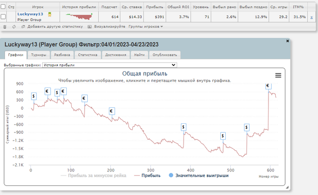Click the panel resize grip in the corner
The width and height of the screenshot is (318, 195).
[x=287, y=187]
